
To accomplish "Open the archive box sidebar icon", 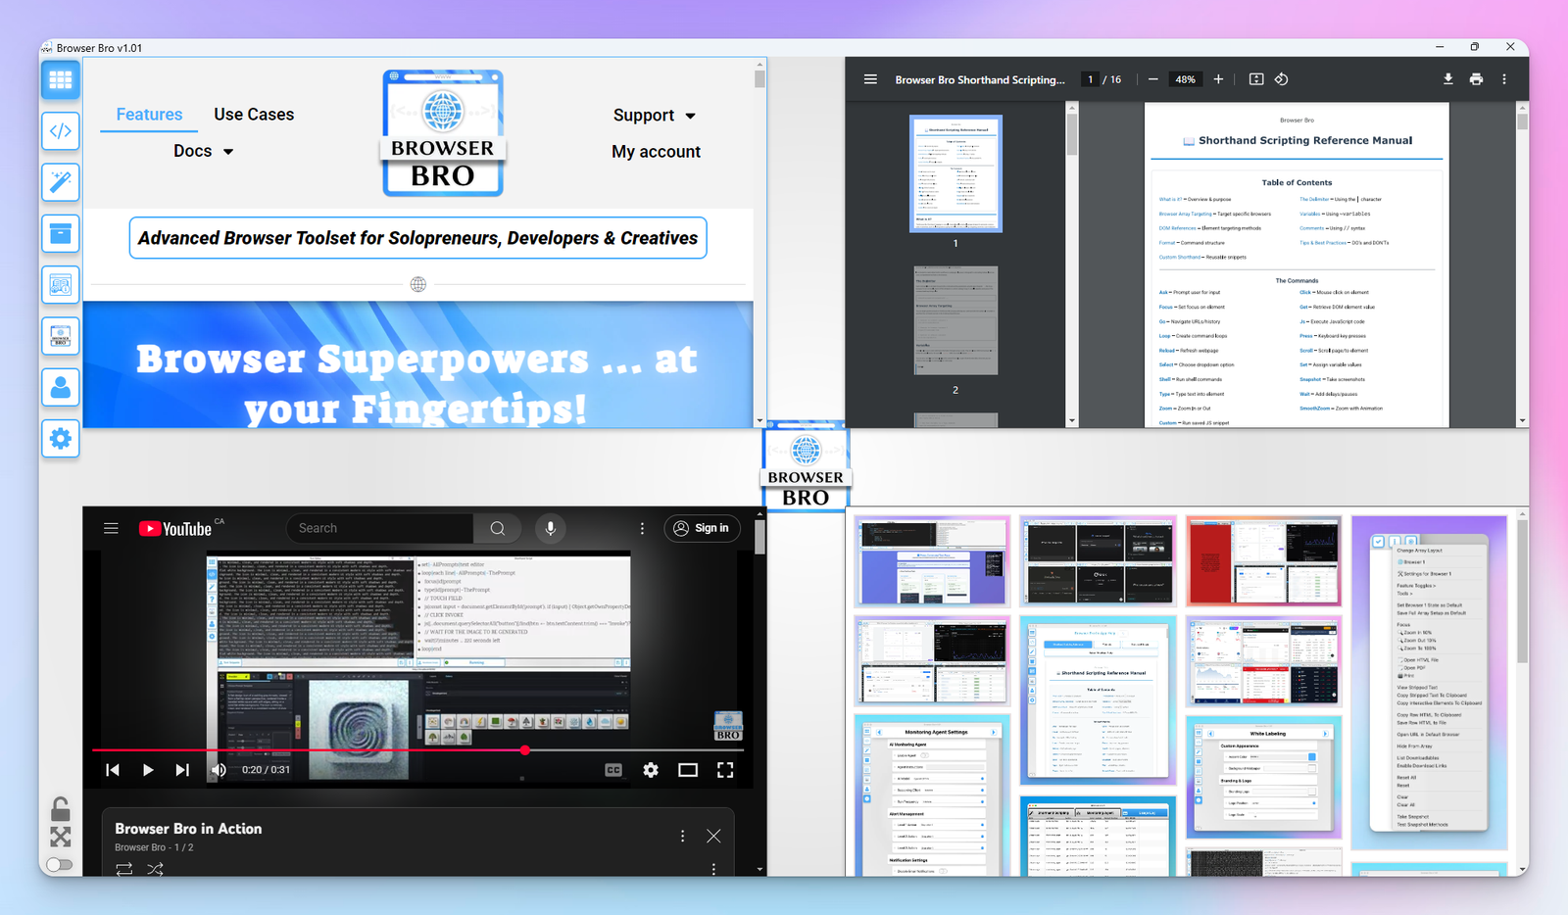I will coord(60,234).
